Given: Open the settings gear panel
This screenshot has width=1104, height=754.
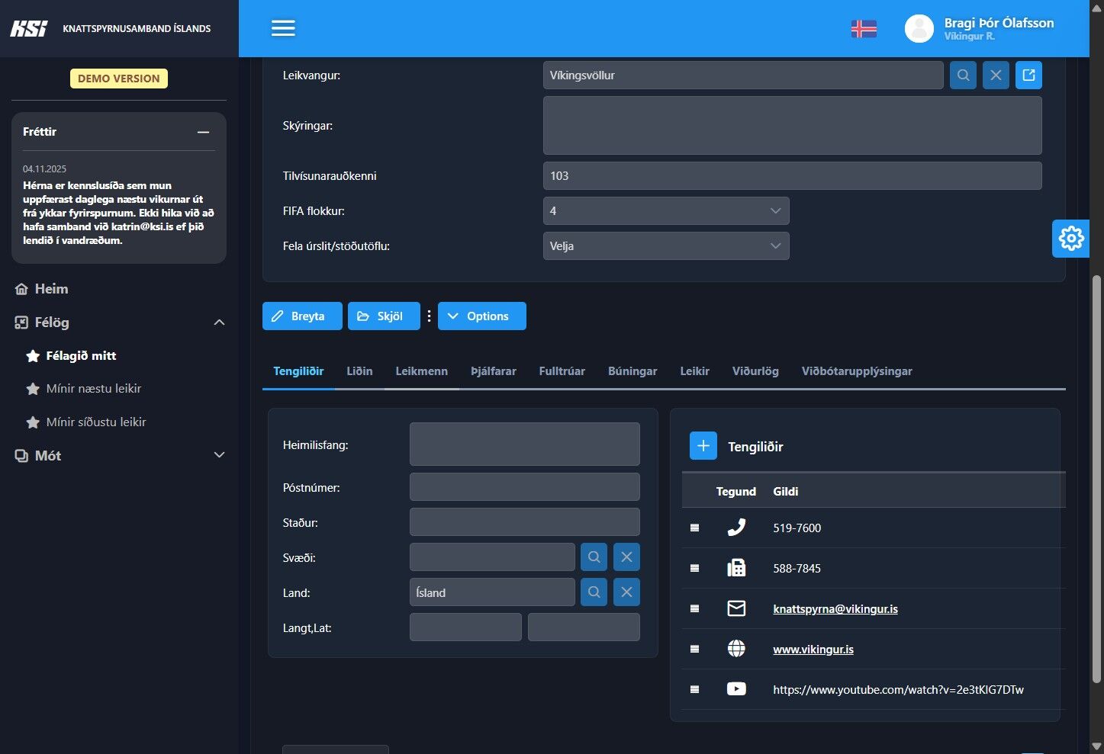Looking at the screenshot, I should [x=1070, y=239].
